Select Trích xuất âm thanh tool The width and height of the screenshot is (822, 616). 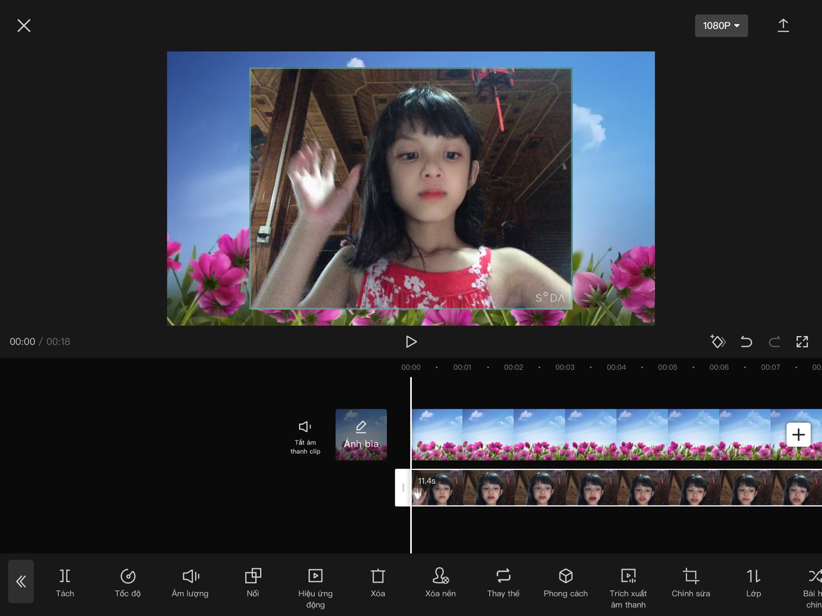pyautogui.click(x=628, y=588)
